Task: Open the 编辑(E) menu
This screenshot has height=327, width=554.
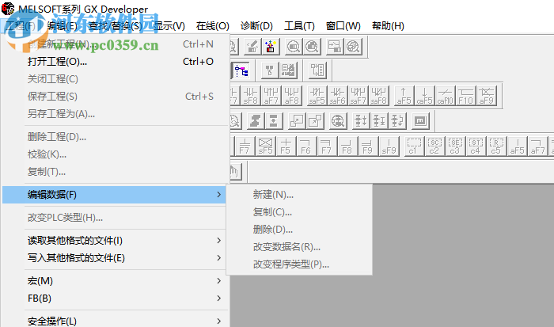Action: [x=63, y=26]
